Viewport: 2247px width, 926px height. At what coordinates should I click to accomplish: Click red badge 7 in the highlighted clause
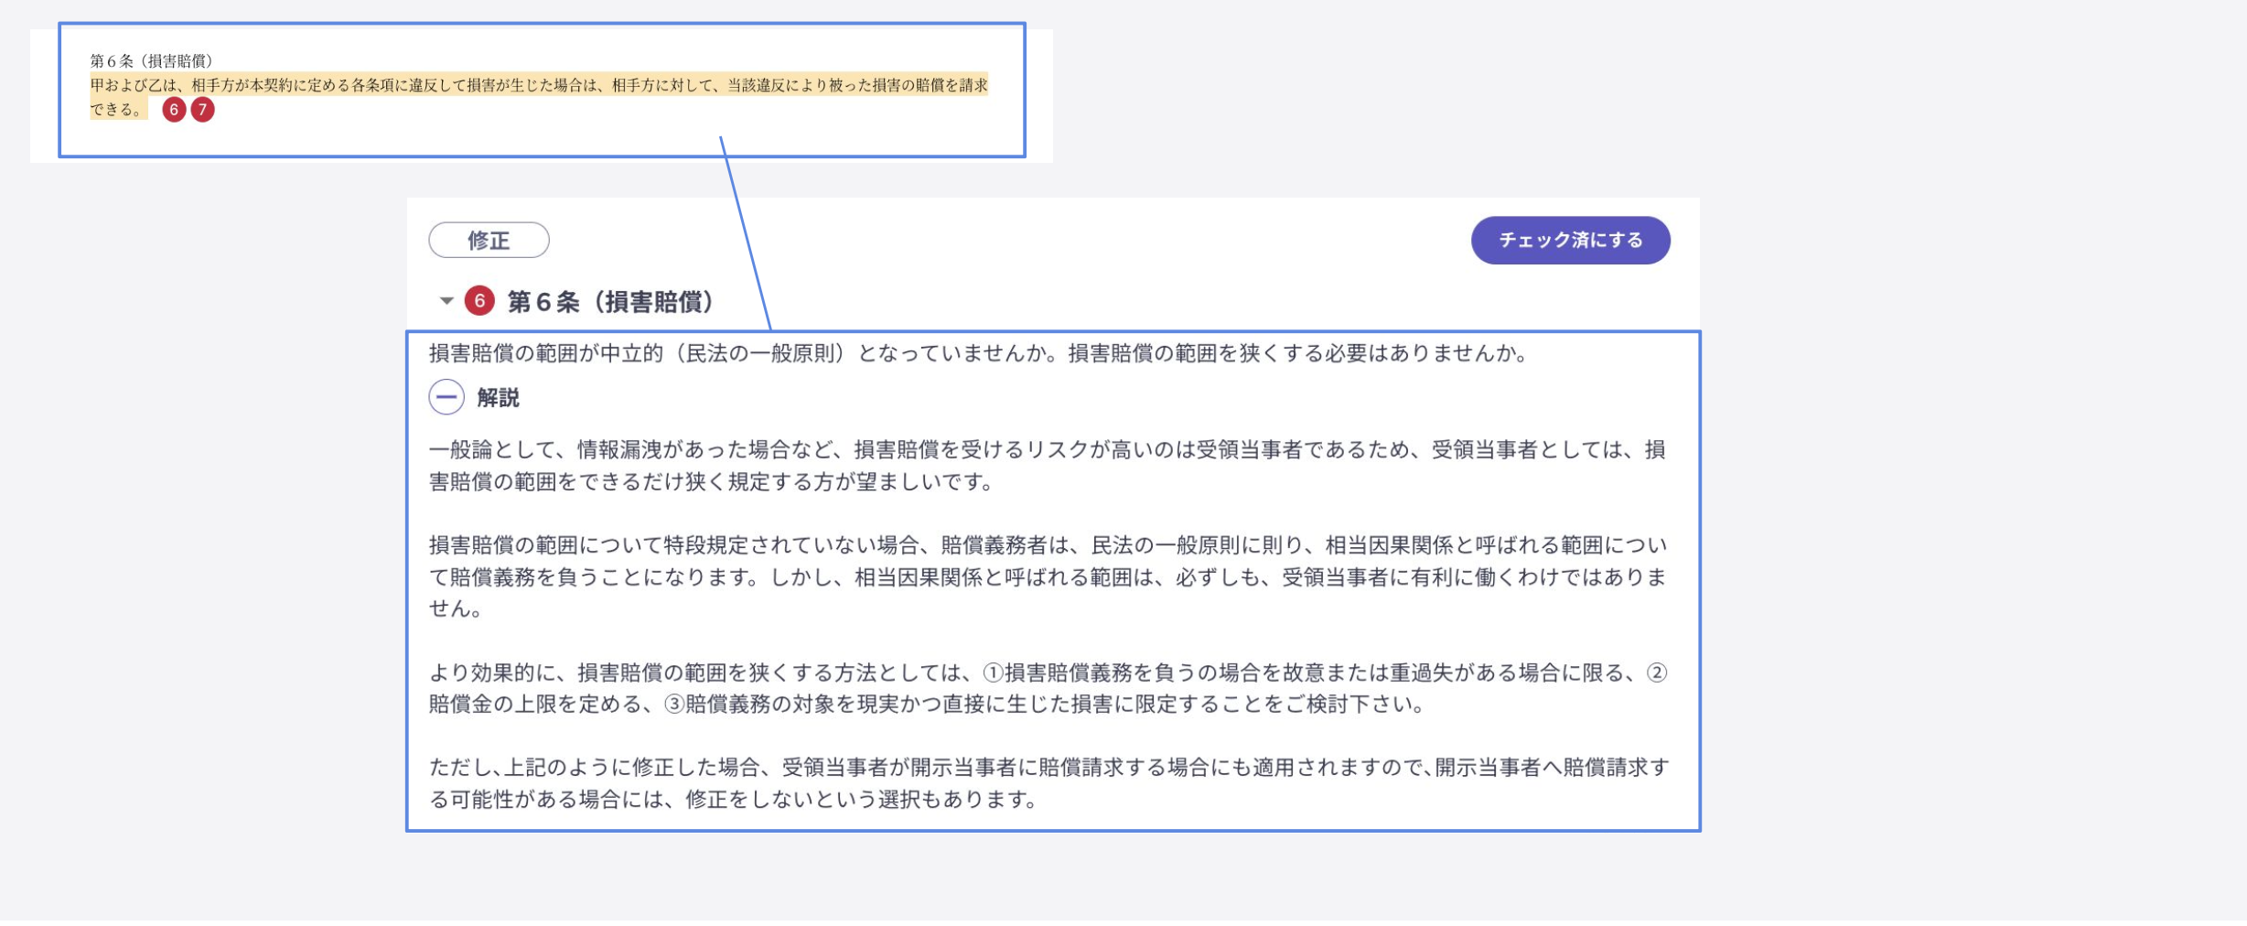(203, 110)
